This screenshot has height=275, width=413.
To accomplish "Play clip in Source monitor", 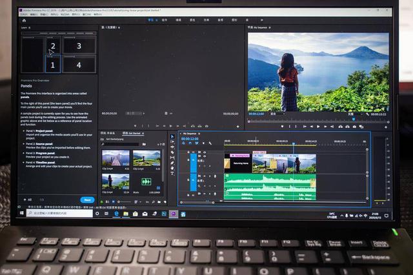I will coord(170,126).
